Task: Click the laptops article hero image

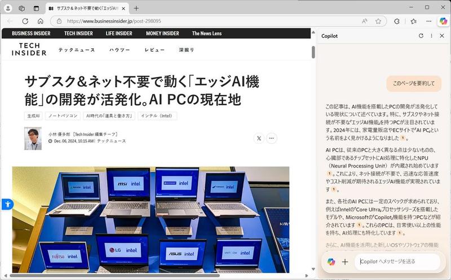Action: coord(151,219)
